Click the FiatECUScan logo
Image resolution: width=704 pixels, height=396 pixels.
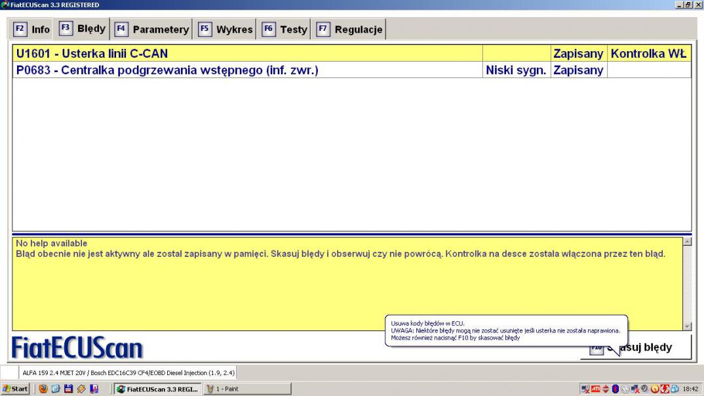coord(77,347)
